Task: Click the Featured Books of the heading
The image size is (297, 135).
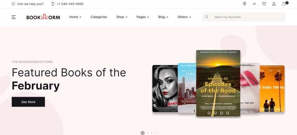Action: (69, 73)
